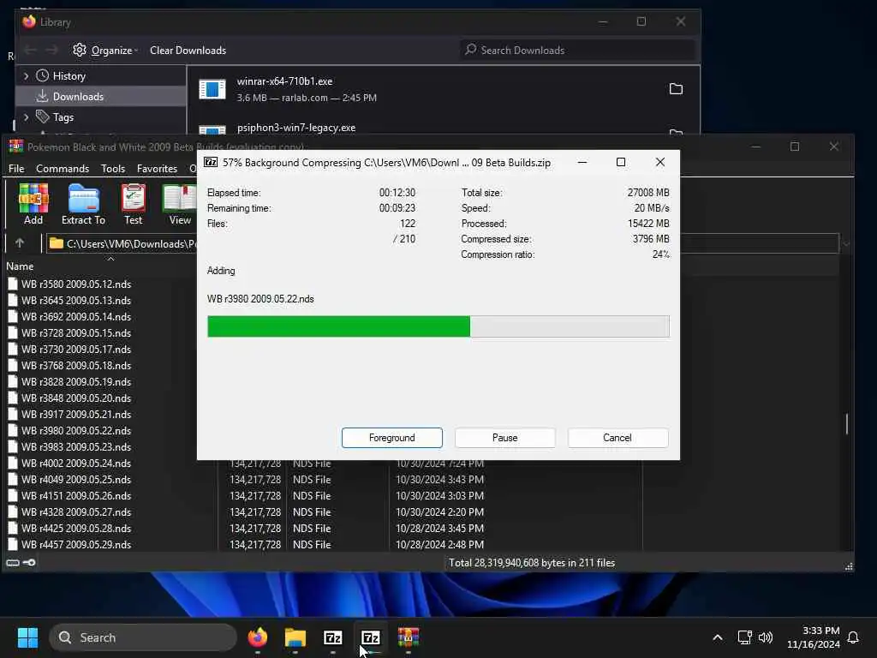Screen dimensions: 877x658
Task: Open the notifications bell in system tray
Action: tap(853, 637)
